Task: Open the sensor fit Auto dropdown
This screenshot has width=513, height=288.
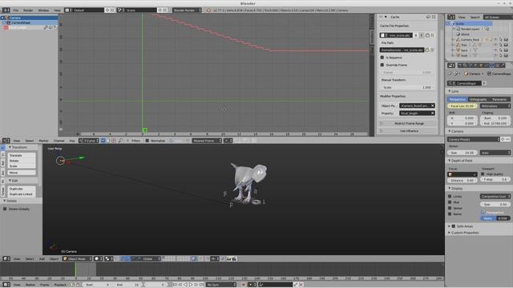Action: coord(495,153)
